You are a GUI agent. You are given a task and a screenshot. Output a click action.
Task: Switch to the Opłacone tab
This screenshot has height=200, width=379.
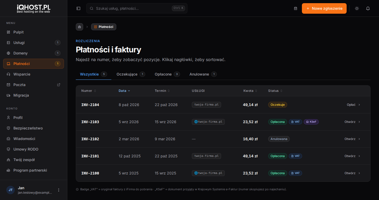tap(167, 74)
